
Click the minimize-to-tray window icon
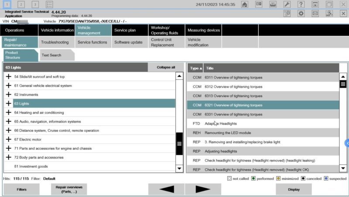pos(315,4)
